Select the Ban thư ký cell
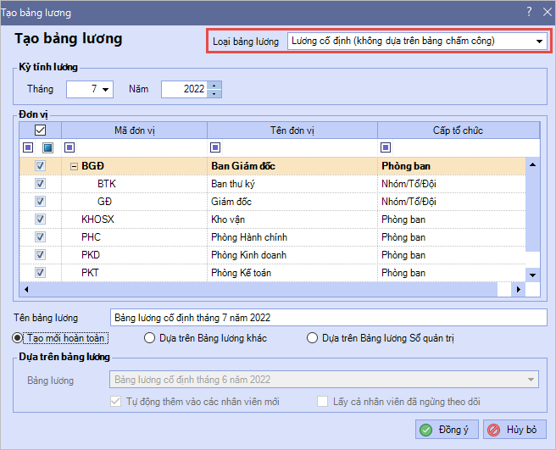 tap(292, 184)
